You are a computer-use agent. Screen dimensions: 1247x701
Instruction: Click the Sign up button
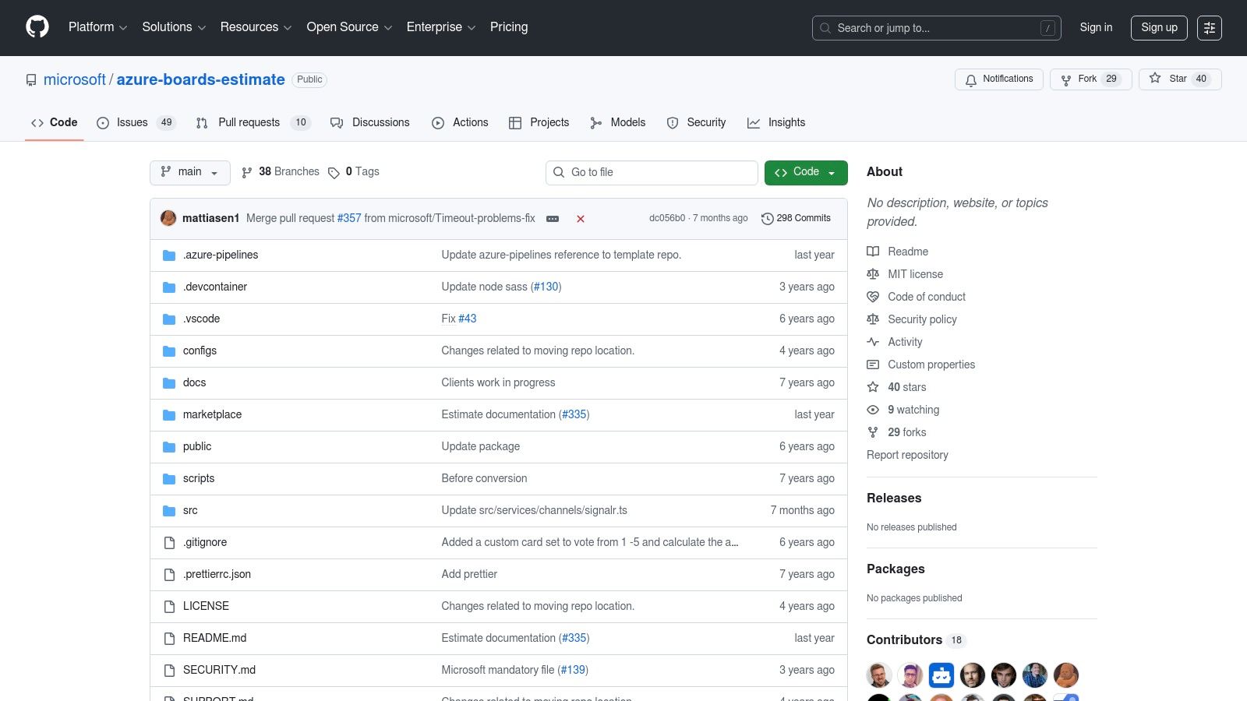point(1158,28)
